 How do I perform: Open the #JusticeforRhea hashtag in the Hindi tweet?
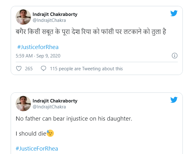click(x=38, y=47)
